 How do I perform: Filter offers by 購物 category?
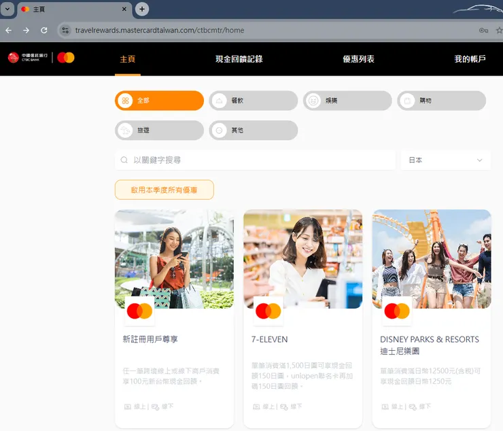[441, 101]
